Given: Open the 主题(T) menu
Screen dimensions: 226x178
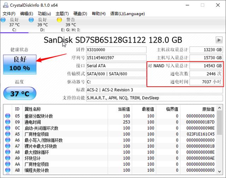Looking at the screenshot, I should [x=62, y=14].
